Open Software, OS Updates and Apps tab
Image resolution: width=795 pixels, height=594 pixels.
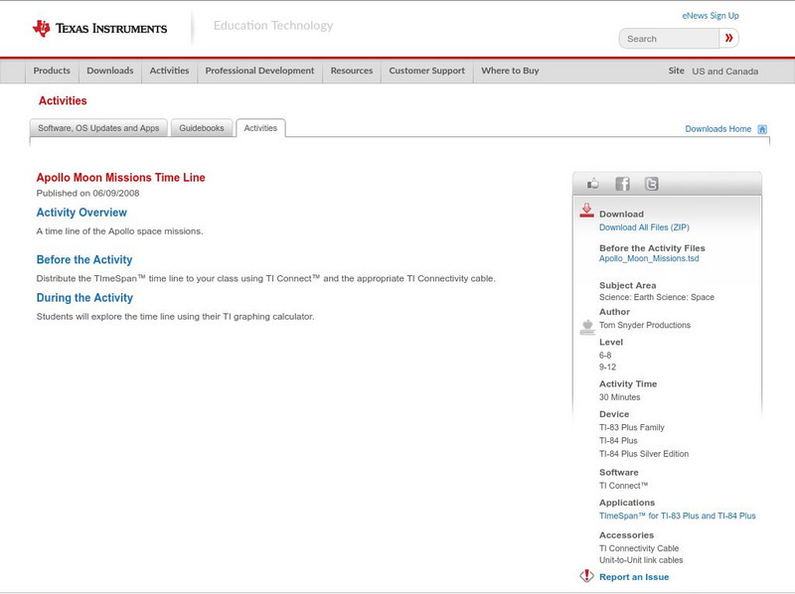tap(98, 128)
